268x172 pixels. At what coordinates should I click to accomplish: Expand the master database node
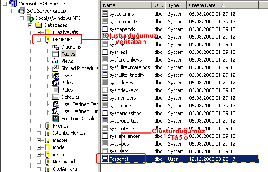click(x=39, y=140)
